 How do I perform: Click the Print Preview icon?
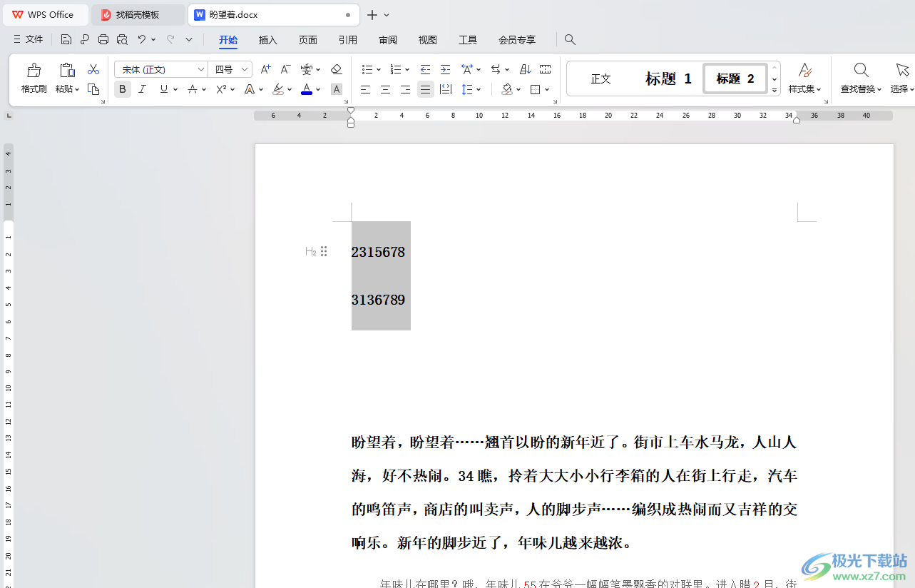coord(122,40)
